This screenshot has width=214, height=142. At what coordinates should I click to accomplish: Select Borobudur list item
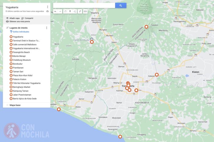point(16,64)
